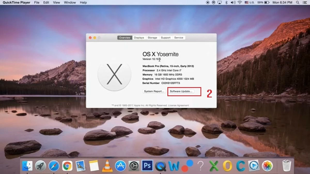The height and width of the screenshot is (174, 310).
Task: Open Google Chrome in the dock
Action: pos(67,166)
